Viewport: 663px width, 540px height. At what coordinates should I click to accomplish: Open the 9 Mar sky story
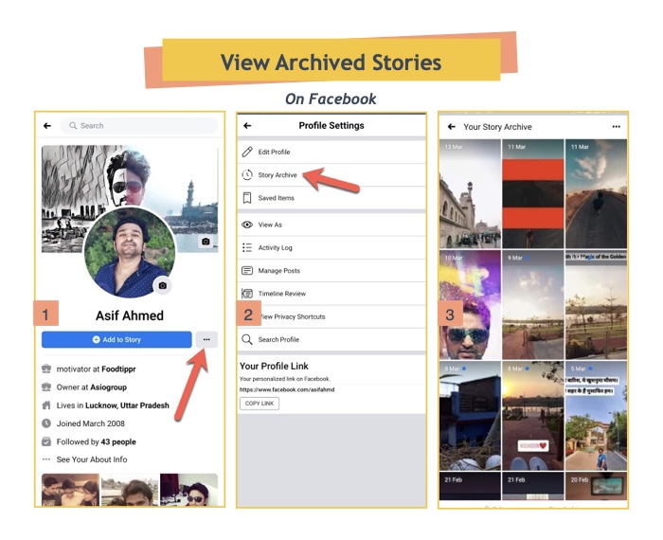(532, 305)
